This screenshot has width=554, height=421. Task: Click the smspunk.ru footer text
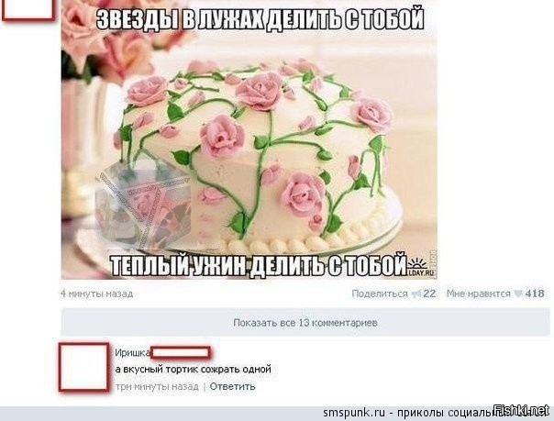click(354, 413)
